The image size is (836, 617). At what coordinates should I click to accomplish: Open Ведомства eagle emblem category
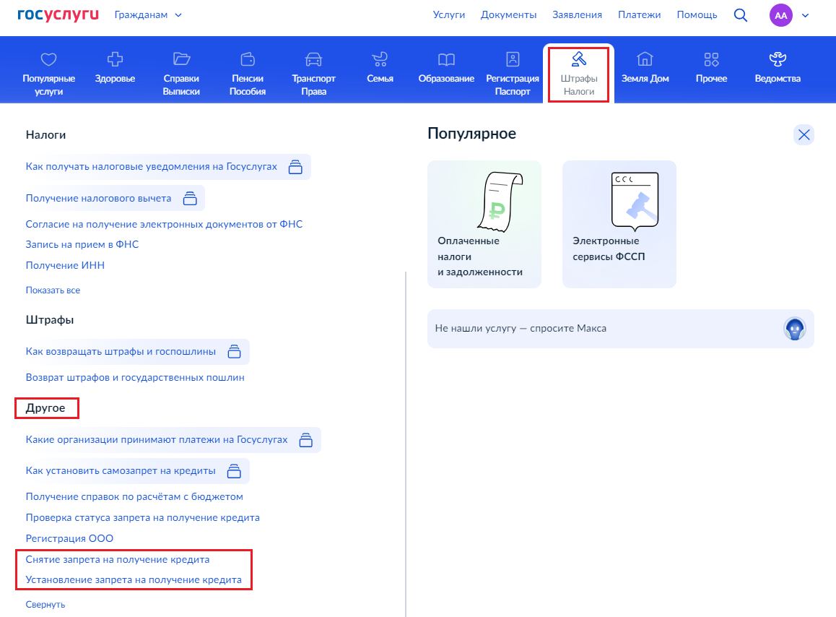coord(778,59)
